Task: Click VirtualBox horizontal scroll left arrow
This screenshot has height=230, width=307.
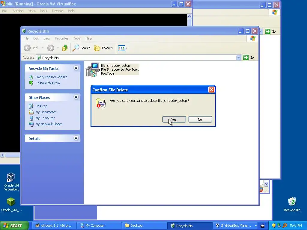Action: [x=2, y=155]
